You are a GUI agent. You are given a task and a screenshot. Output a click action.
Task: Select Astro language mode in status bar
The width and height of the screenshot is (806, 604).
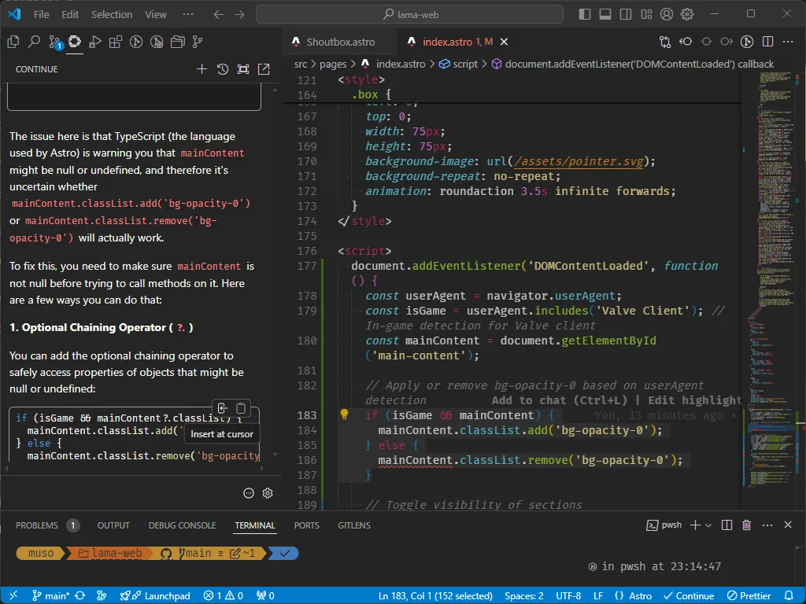634,596
